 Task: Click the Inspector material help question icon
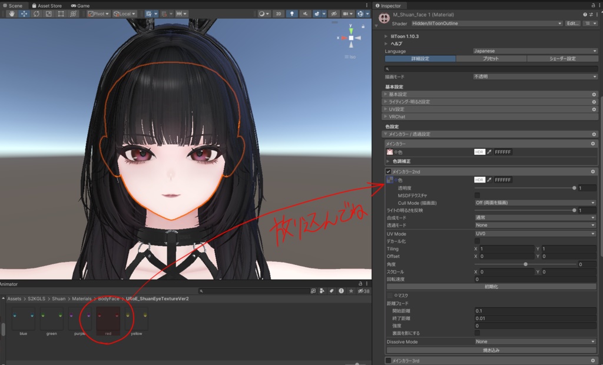point(585,15)
